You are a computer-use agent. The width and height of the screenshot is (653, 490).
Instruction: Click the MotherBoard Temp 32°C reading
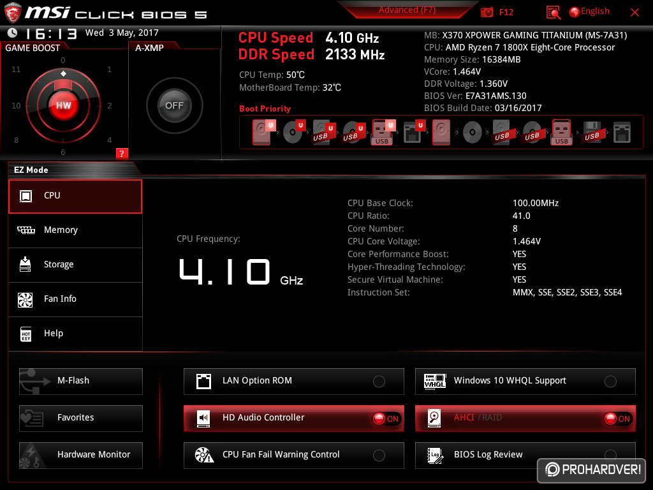point(290,88)
